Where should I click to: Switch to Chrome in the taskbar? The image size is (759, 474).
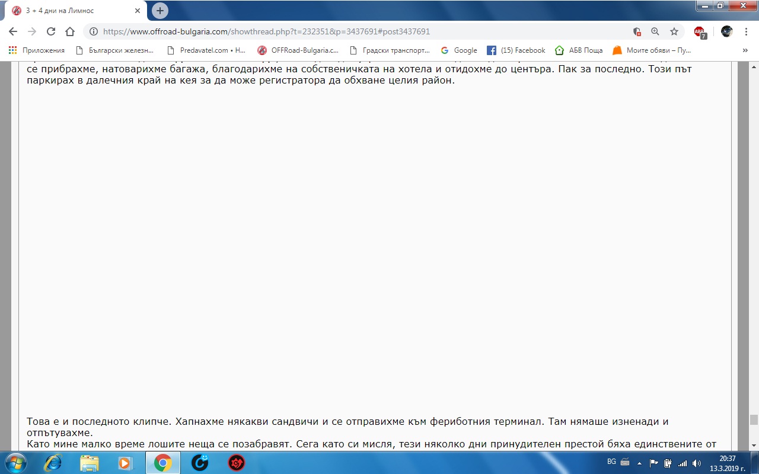(x=163, y=463)
